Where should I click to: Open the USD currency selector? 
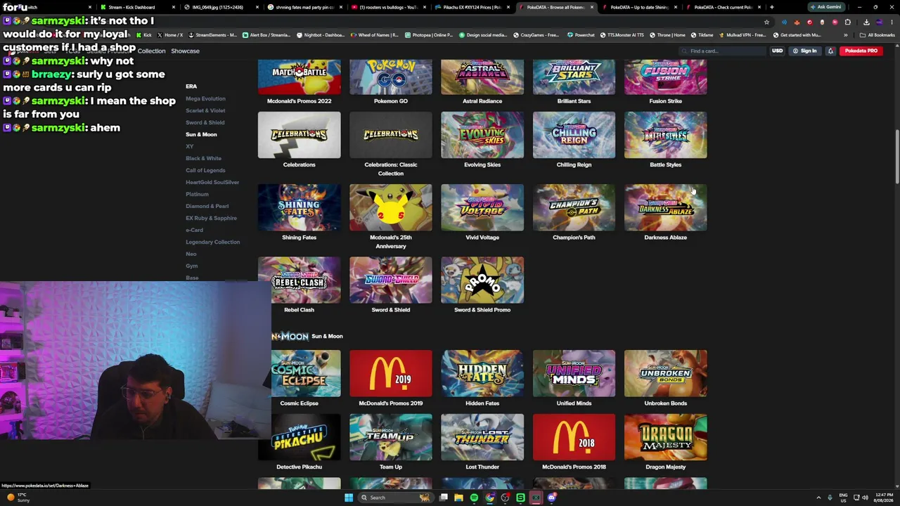777,51
